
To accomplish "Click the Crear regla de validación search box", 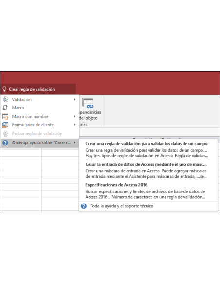I will point(38,89).
